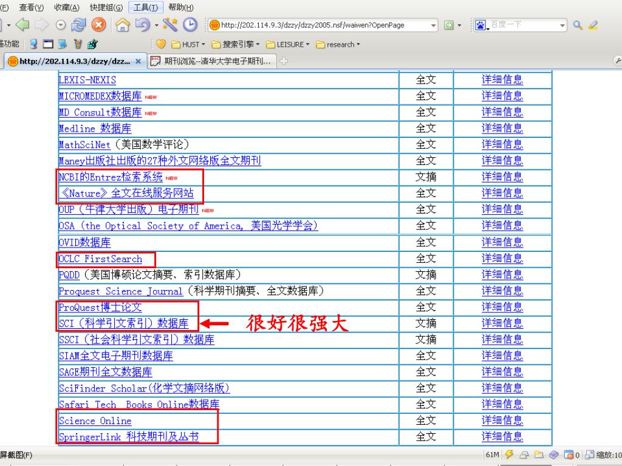Click the blue diamond status bar icon
Viewport: 622px width, 466px height.
click(x=554, y=454)
